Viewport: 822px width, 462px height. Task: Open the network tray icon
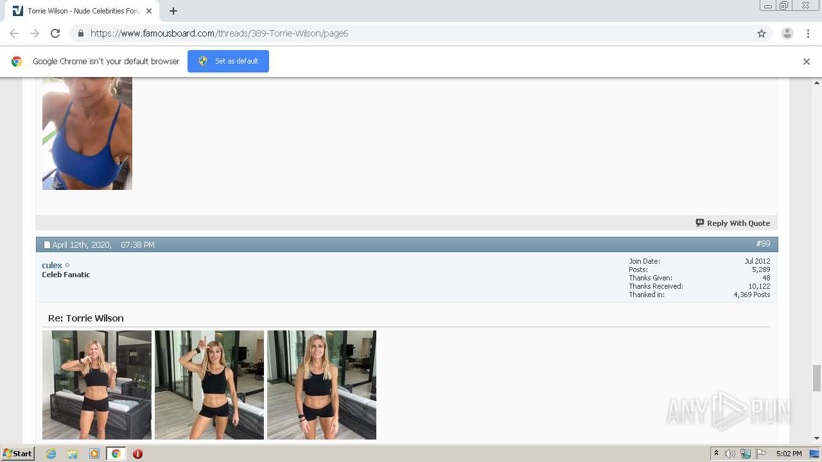coord(746,454)
